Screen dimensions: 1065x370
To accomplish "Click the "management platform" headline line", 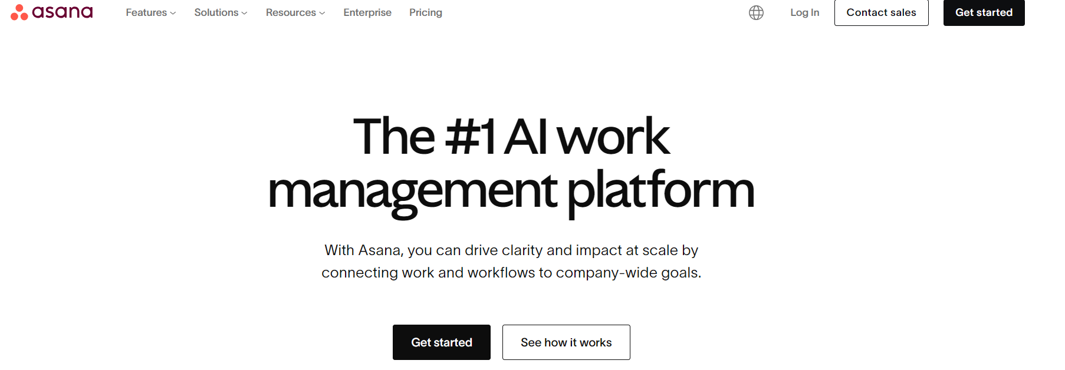I will (511, 191).
